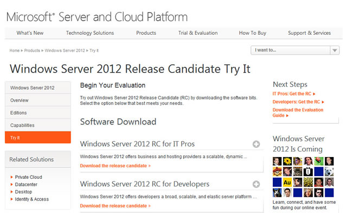
Task: Select Windows Server 2012 in the sidebar
Action: tap(38, 88)
